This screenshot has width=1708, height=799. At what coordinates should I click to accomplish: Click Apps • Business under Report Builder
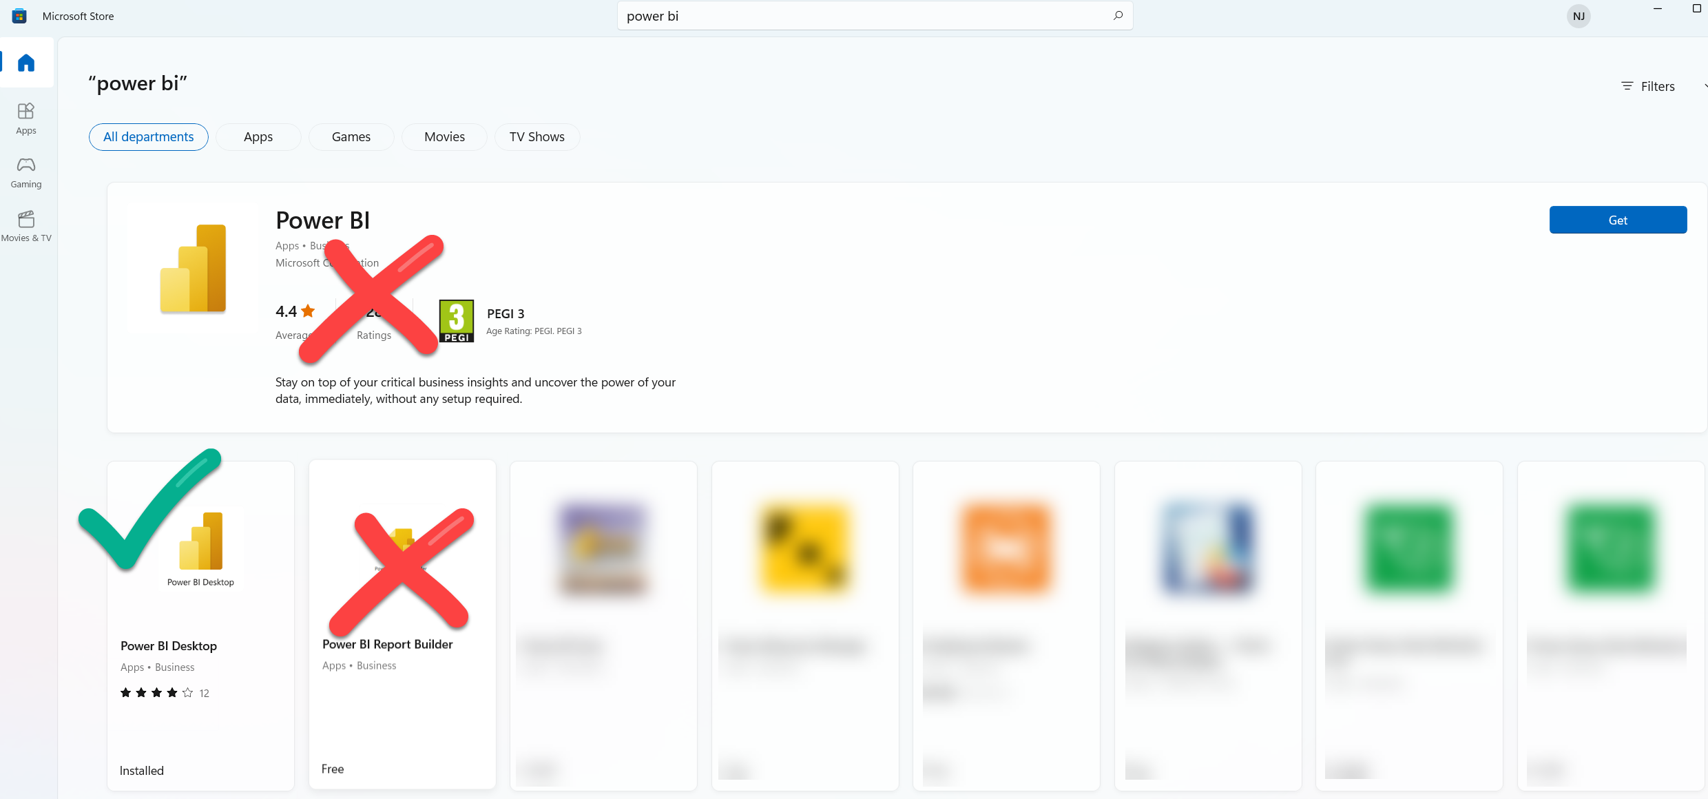tap(359, 665)
